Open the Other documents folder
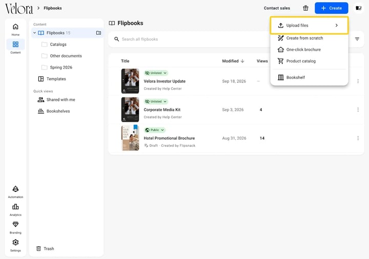Image resolution: width=369 pixels, height=259 pixels. 61,56
